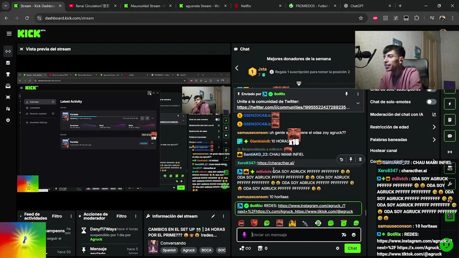Screen dimensions: 459x258
Task: Reply to the hovered Xero8347 message
Action: point(341,159)
